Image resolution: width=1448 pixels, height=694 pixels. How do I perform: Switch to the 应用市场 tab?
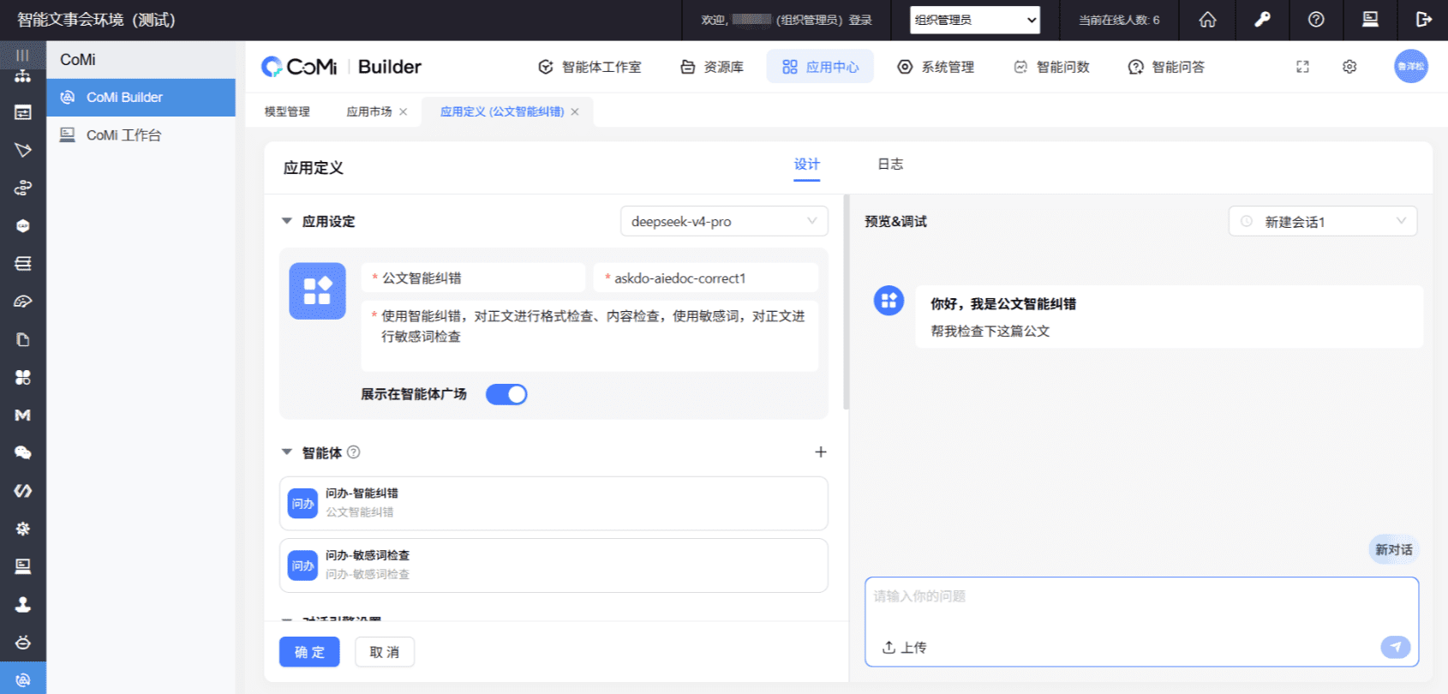click(x=369, y=111)
